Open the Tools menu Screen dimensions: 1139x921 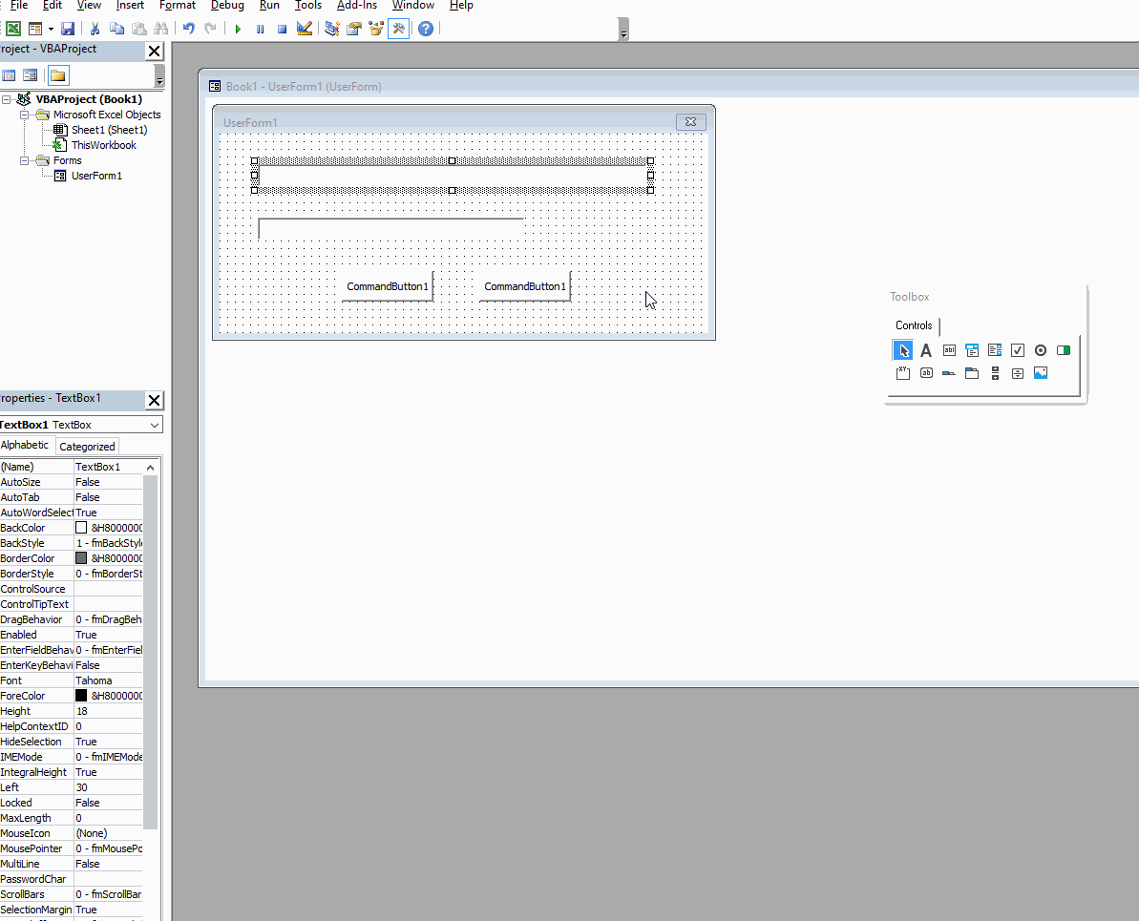pos(308,5)
